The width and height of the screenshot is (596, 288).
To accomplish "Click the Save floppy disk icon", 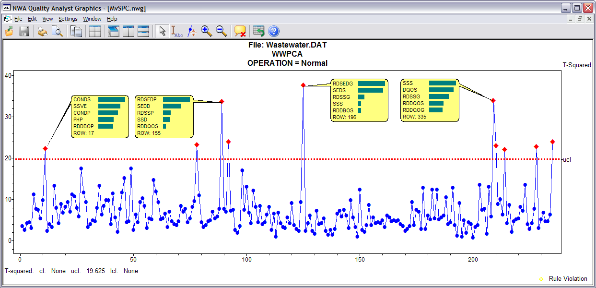I will (24, 31).
